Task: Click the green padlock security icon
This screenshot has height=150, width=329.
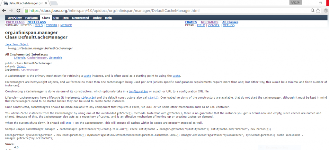Action: click(26, 11)
